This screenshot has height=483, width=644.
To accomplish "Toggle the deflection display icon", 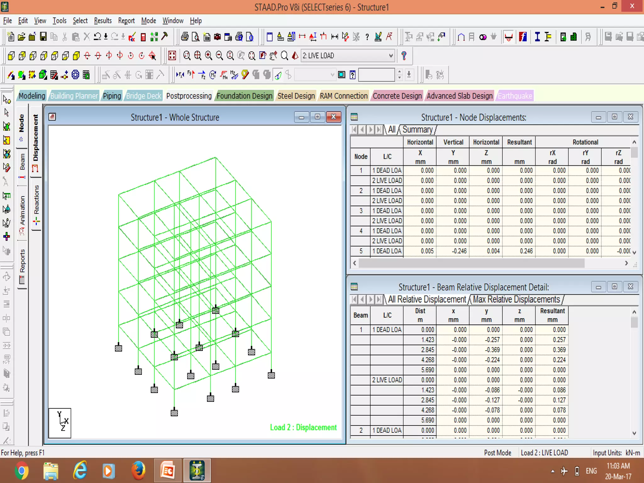I will (x=278, y=75).
